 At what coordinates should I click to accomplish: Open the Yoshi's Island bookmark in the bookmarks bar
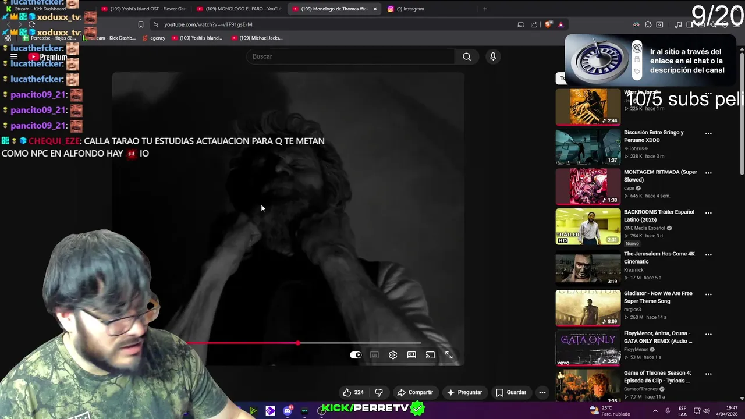(x=197, y=38)
